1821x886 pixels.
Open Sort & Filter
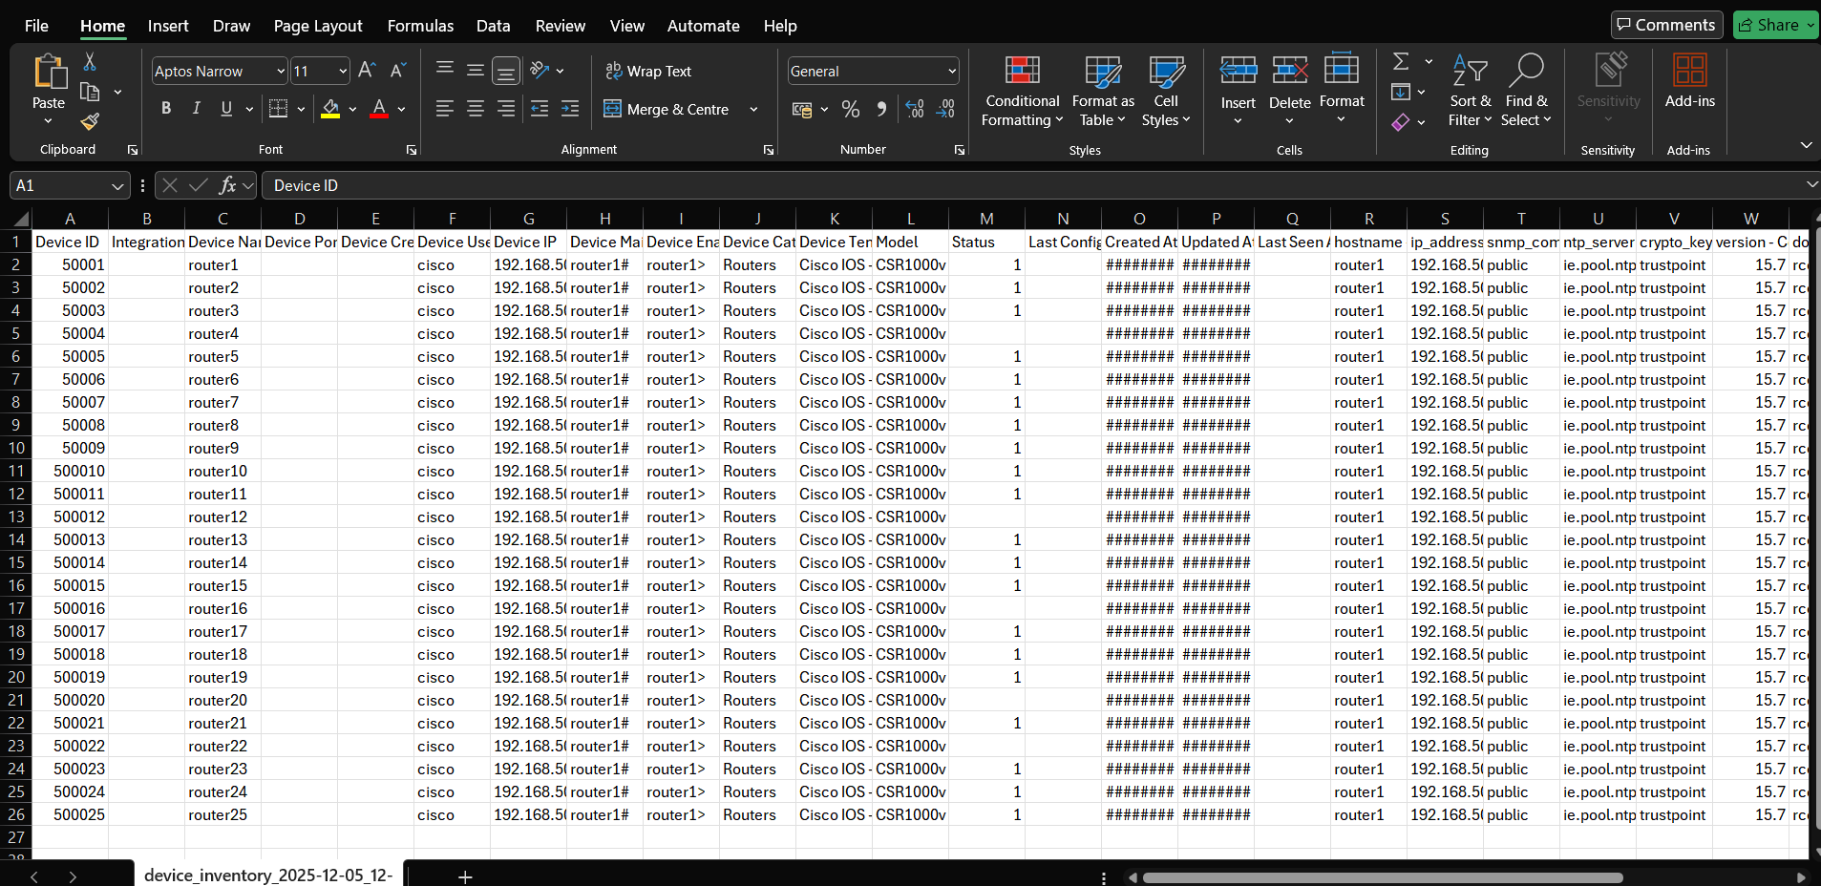coord(1470,92)
